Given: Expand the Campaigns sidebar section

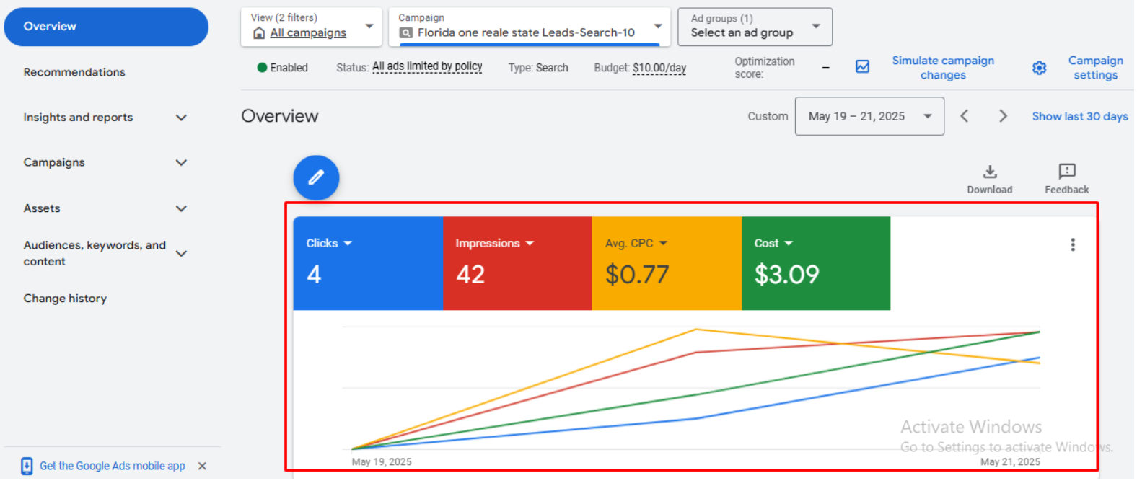Looking at the screenshot, I should pos(181,163).
